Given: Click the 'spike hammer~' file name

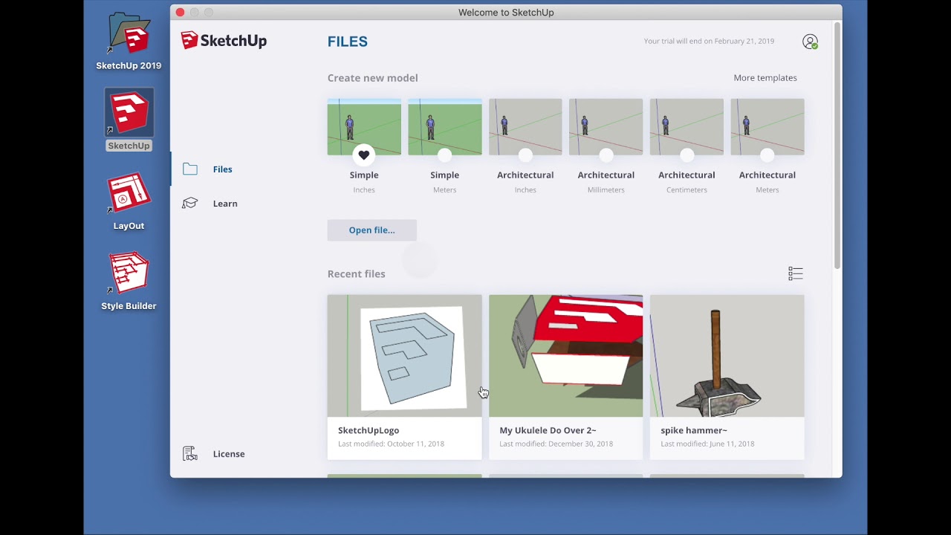Looking at the screenshot, I should [x=694, y=430].
